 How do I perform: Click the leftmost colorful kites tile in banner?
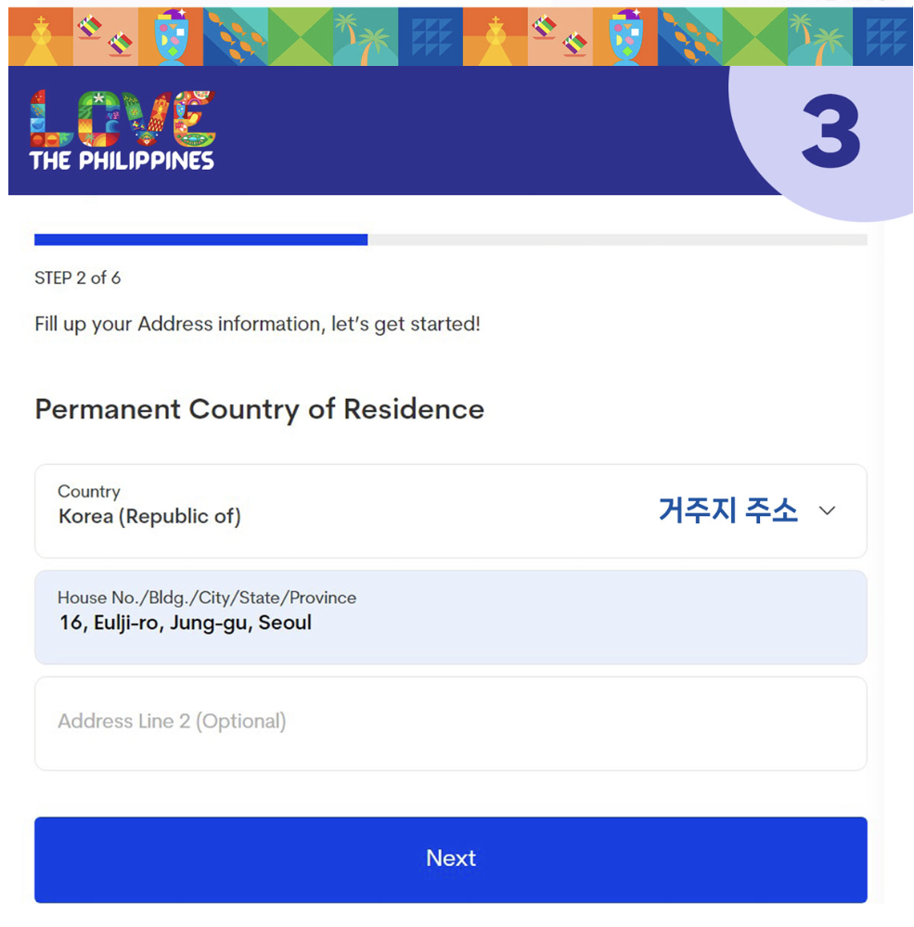106,37
